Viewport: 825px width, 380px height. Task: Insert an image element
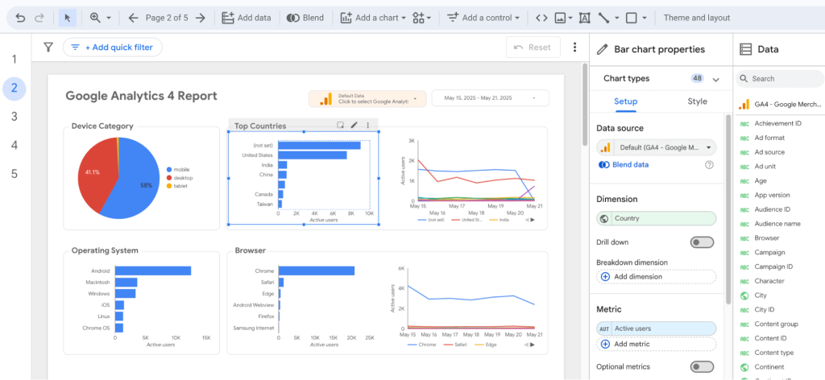[561, 18]
